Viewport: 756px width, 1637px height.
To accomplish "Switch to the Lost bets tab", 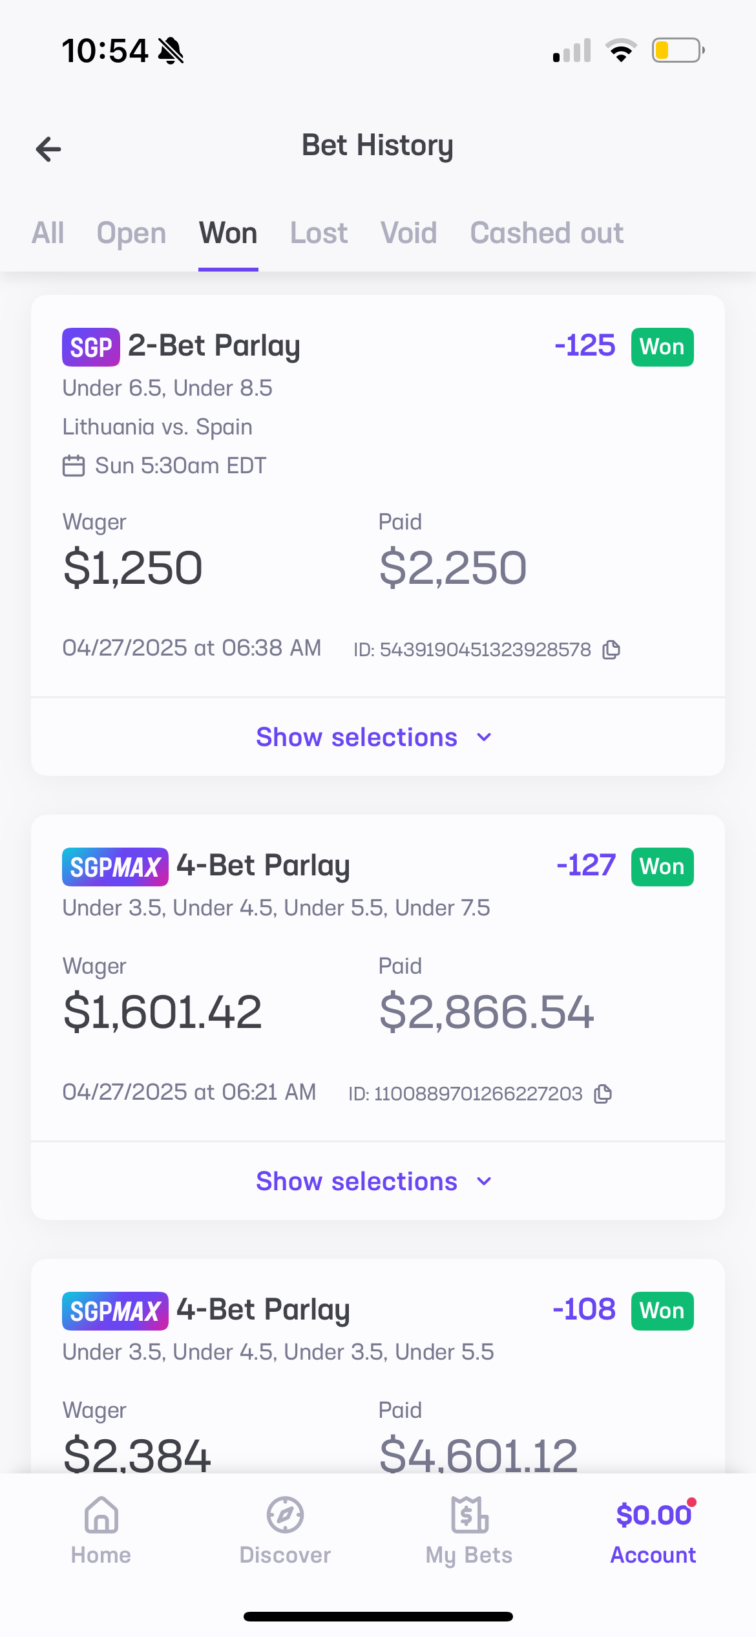I will tap(319, 233).
